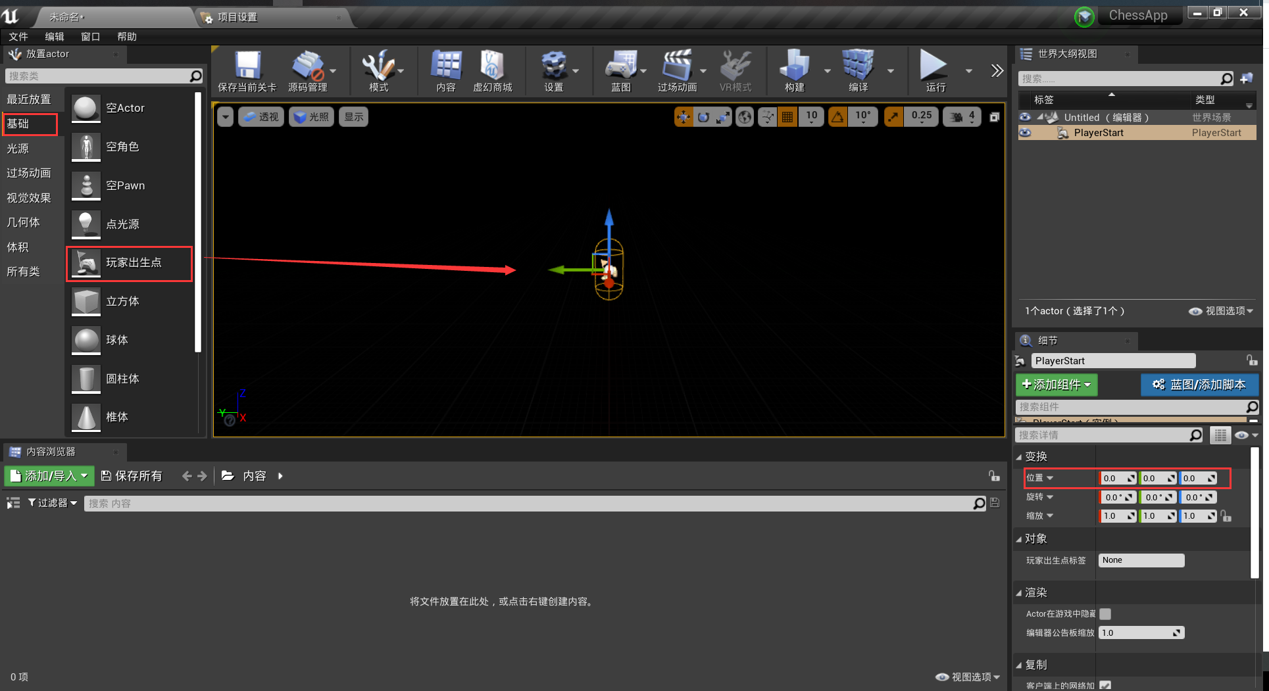Toggle visibility eye of PlayerStart in outliner
Screen dimensions: 1269x691
(1025, 133)
